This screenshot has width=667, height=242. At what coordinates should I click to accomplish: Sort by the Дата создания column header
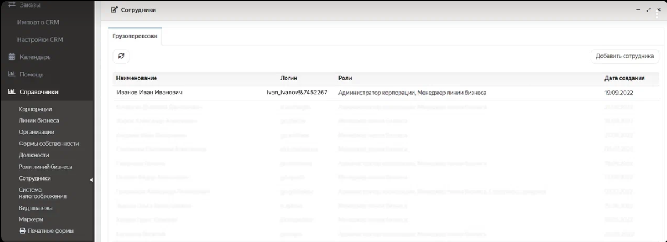pos(624,78)
